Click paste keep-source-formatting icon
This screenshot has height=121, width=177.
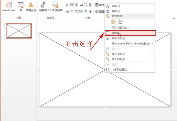[x=114, y=22]
